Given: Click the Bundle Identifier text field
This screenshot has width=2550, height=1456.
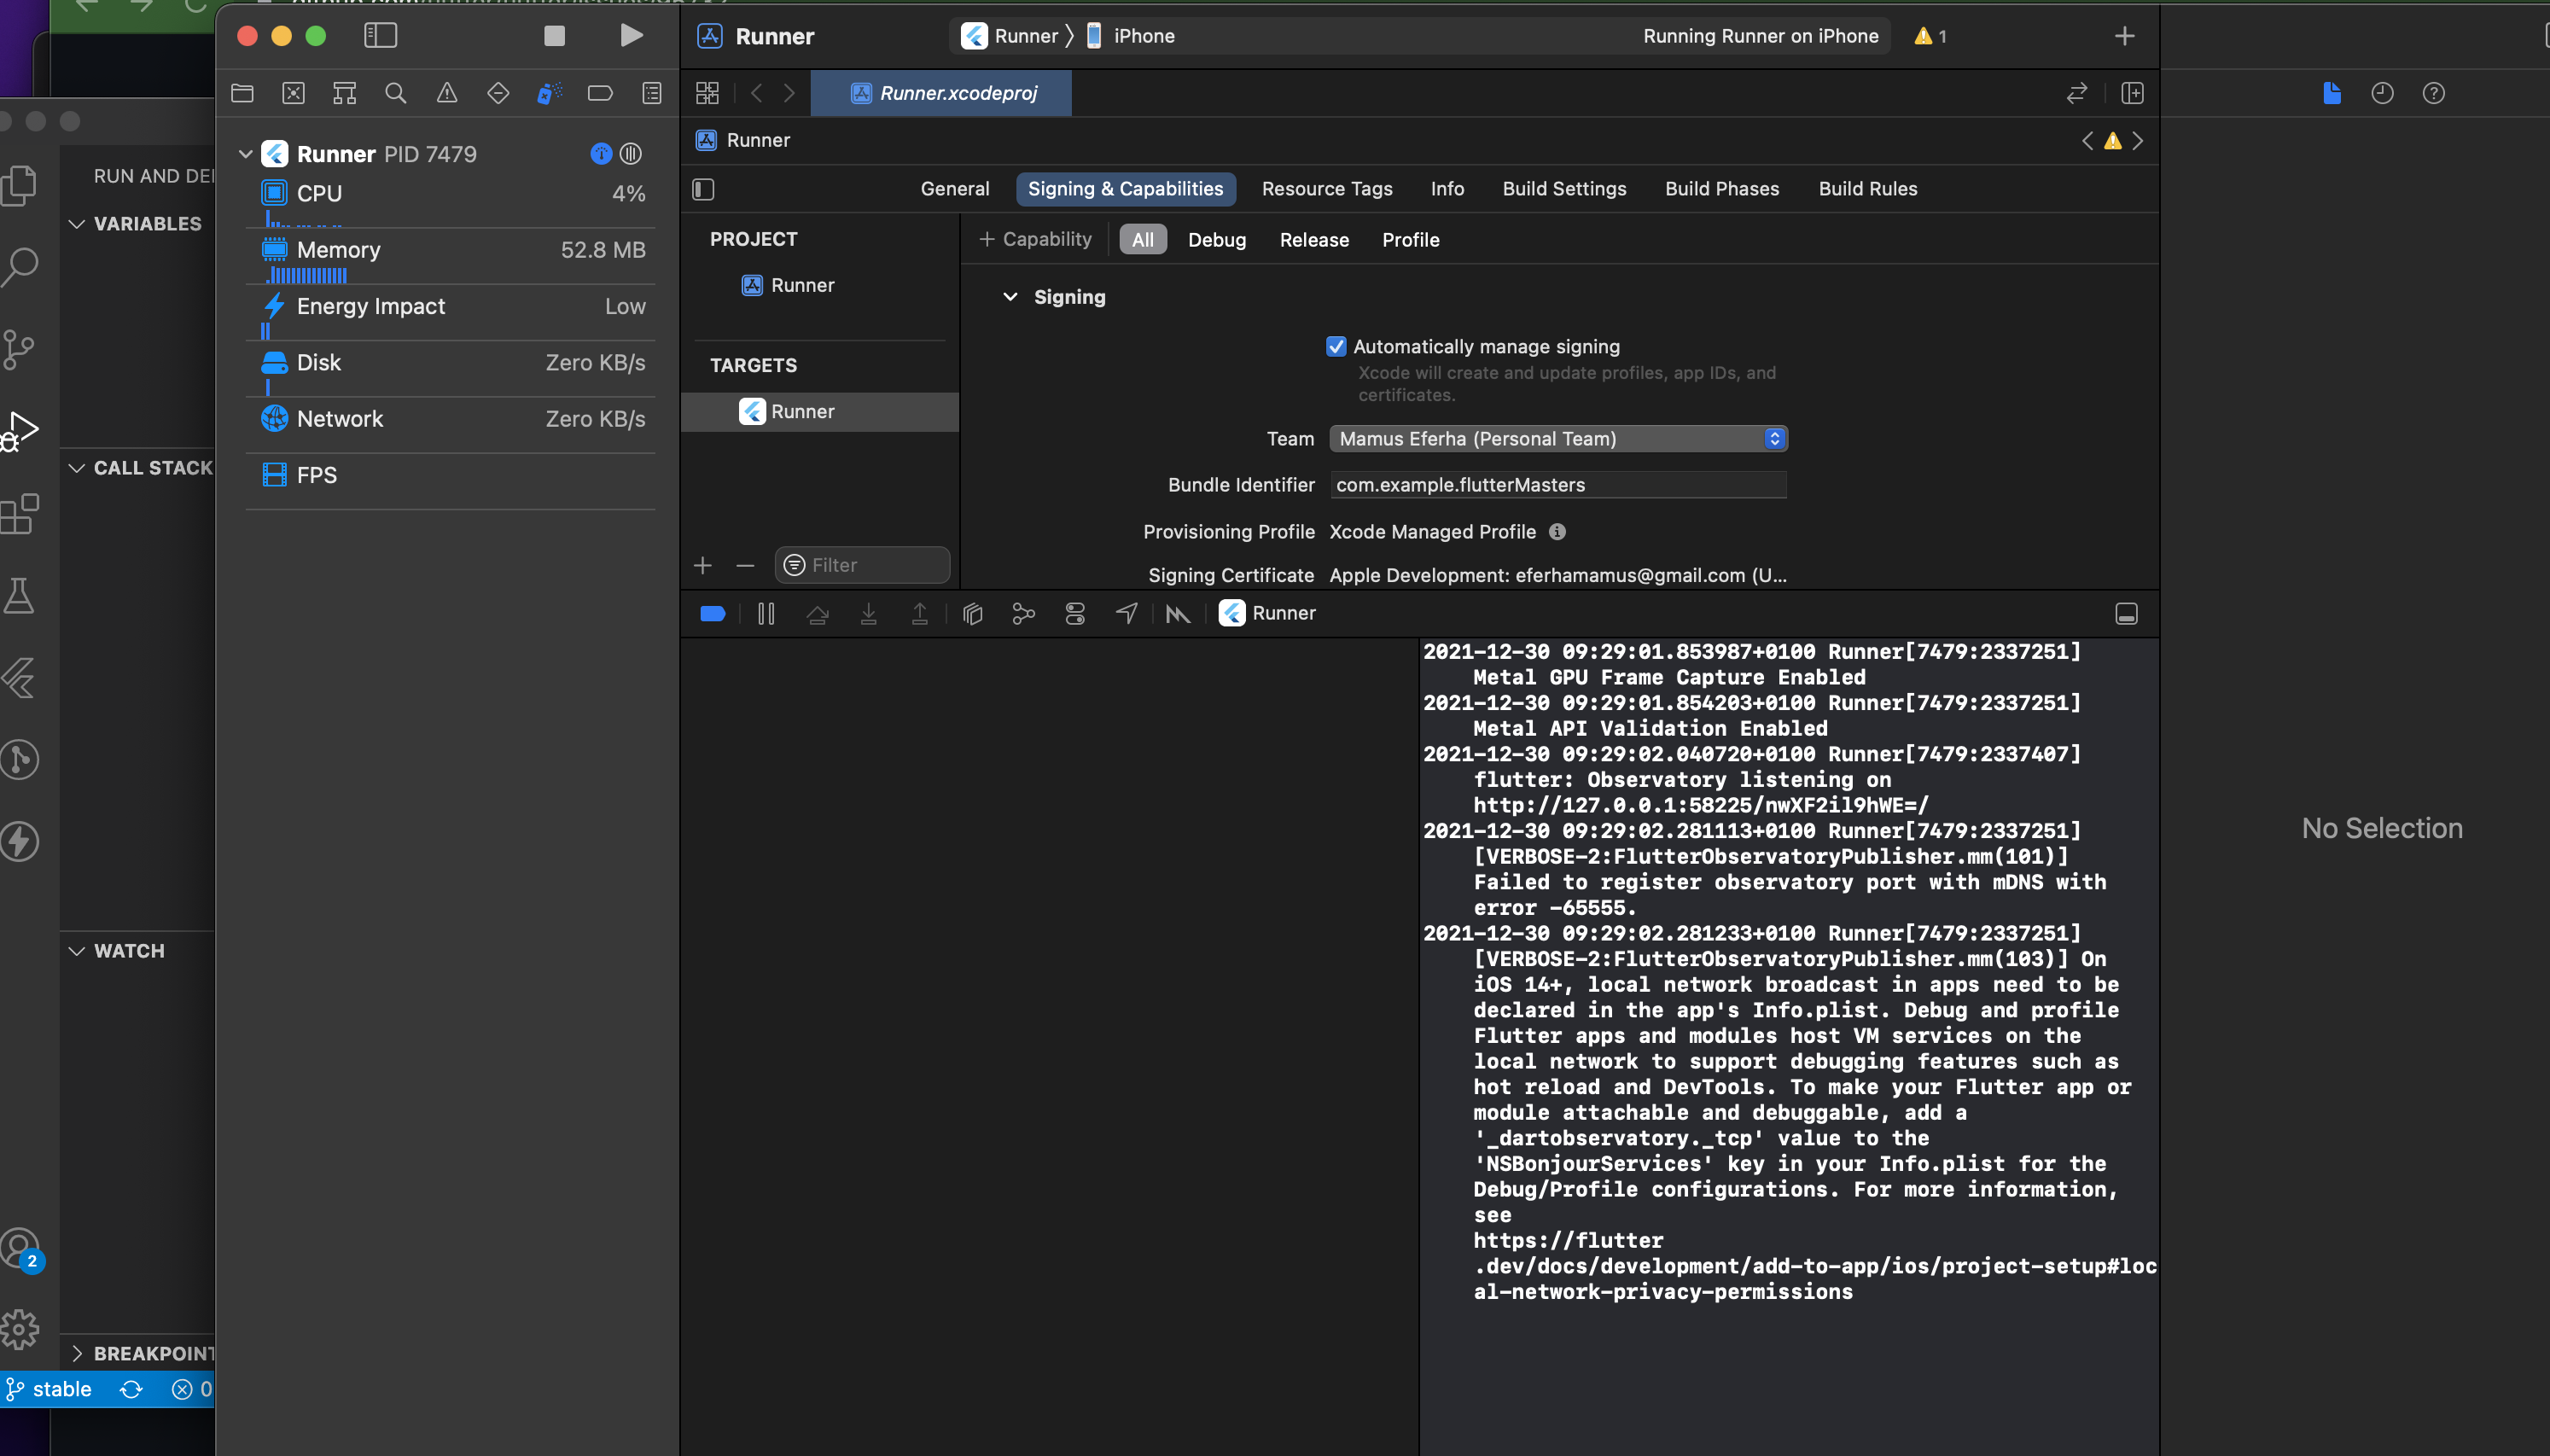Looking at the screenshot, I should point(1557,485).
